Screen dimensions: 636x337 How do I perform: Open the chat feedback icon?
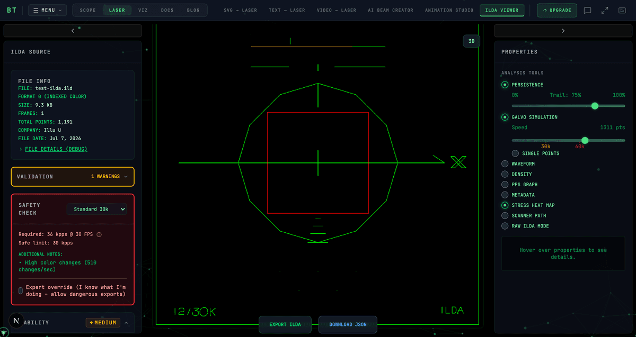point(587,10)
